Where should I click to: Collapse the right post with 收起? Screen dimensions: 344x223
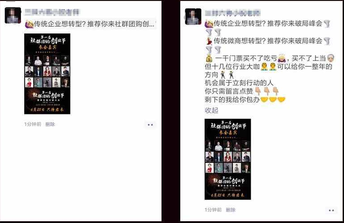(x=211, y=110)
